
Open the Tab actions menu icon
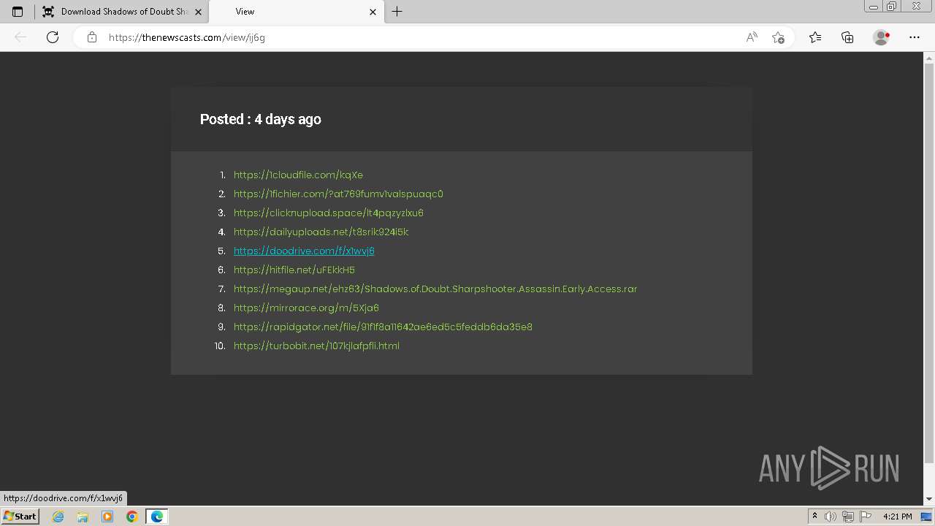coord(18,12)
